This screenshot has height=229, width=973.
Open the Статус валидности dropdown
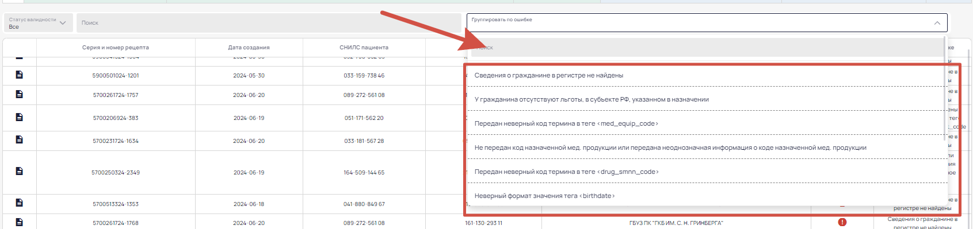[x=38, y=23]
